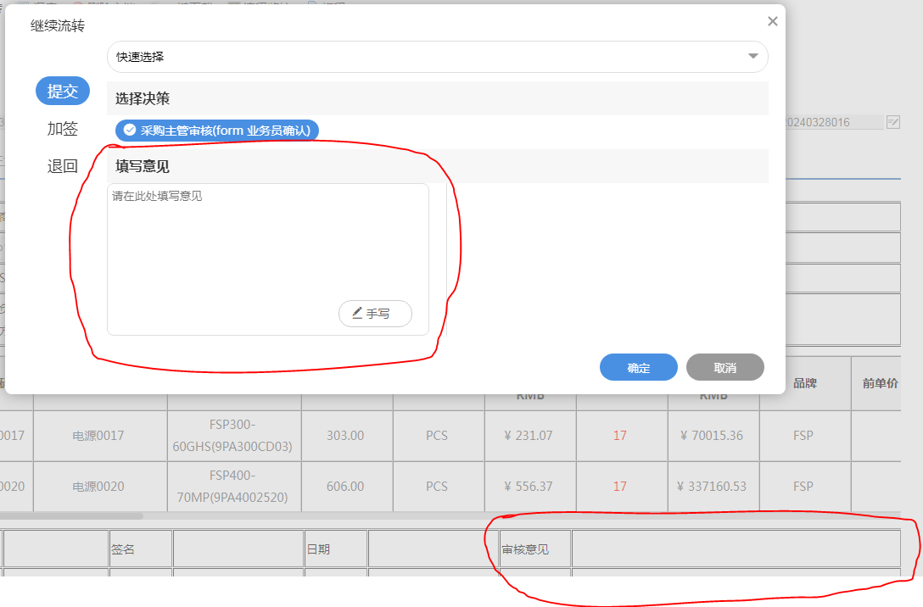This screenshot has width=923, height=607.
Task: Click the horizontal scrollbar under the table
Action: click(72, 516)
